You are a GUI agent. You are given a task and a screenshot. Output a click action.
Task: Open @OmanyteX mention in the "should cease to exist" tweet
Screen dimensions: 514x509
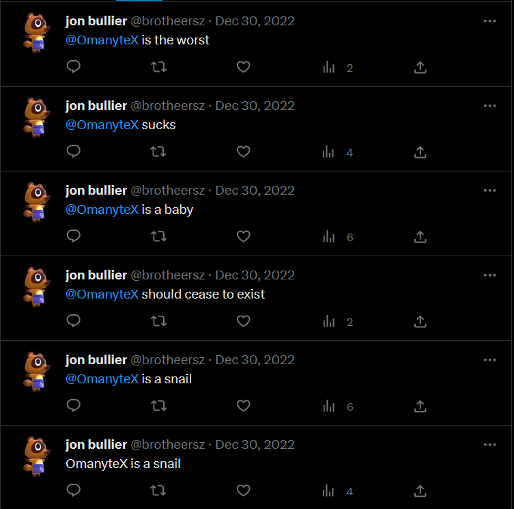102,294
